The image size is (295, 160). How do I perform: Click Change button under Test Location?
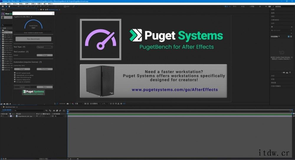pyautogui.click(x=45, y=55)
